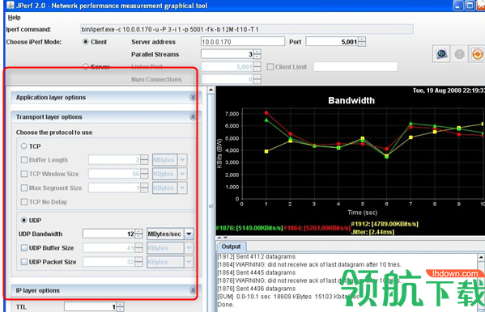Enable the TCP Window Size checkbox

(23, 174)
